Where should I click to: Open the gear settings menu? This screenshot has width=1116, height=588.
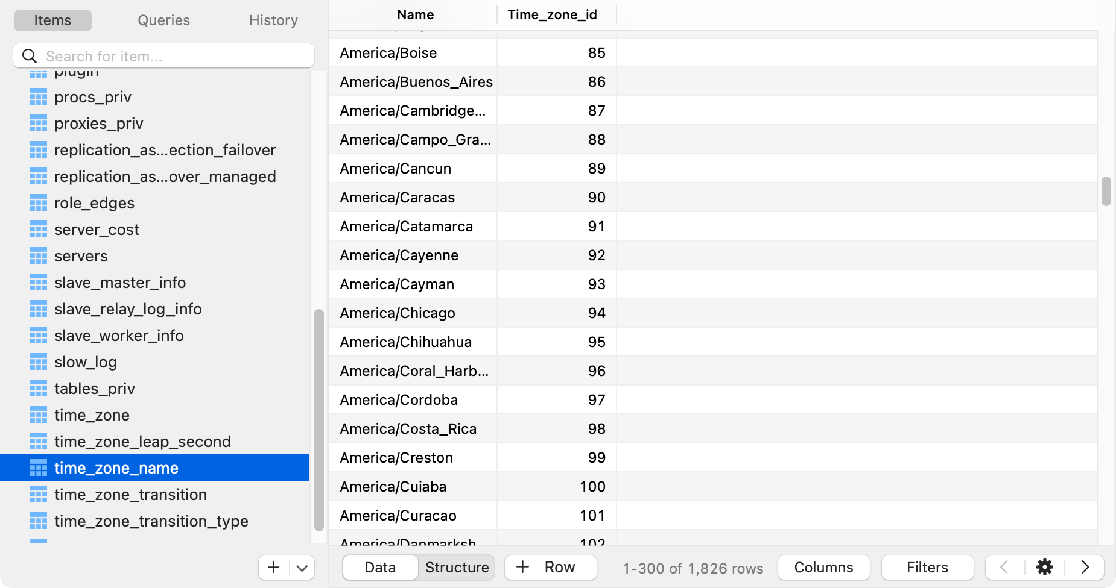[1045, 568]
